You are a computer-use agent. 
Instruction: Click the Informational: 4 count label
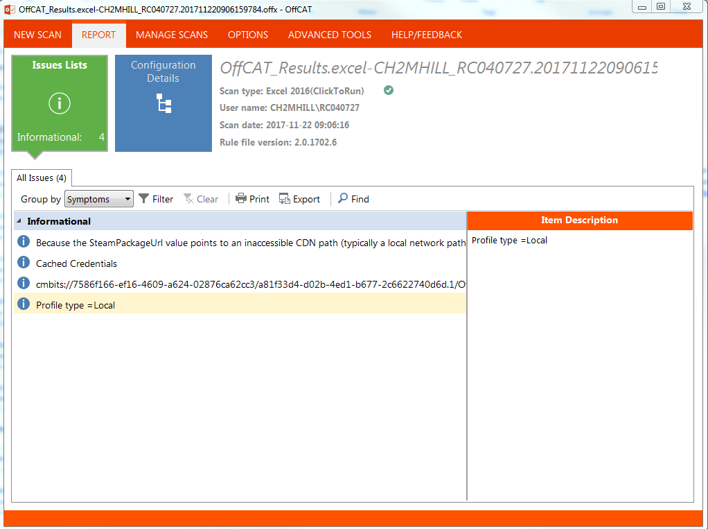tap(60, 137)
